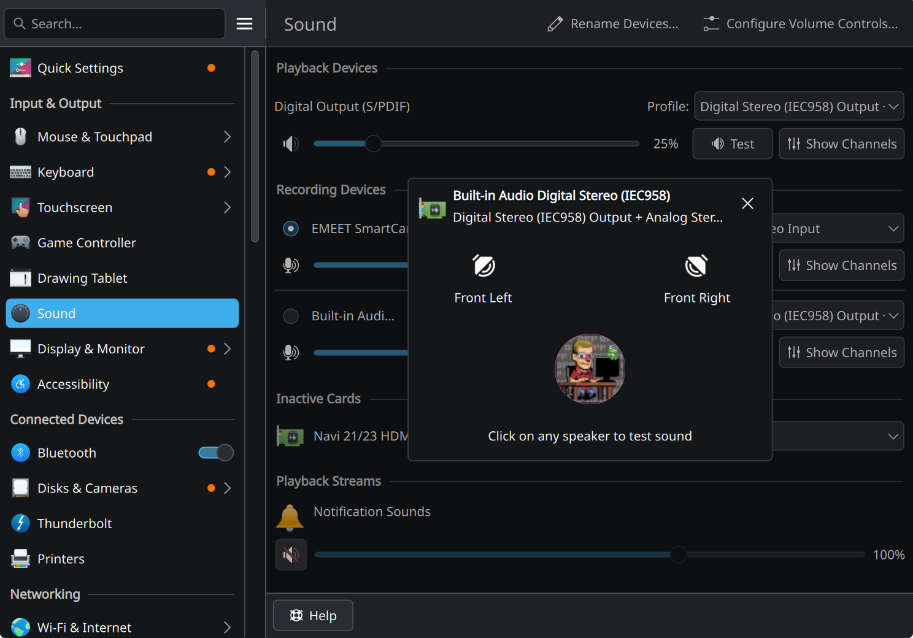Mute the Built-in Audio microphone
Image resolution: width=913 pixels, height=638 pixels.
291,353
